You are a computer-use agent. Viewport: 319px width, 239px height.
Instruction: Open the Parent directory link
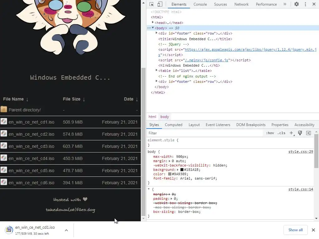click(x=25, y=110)
